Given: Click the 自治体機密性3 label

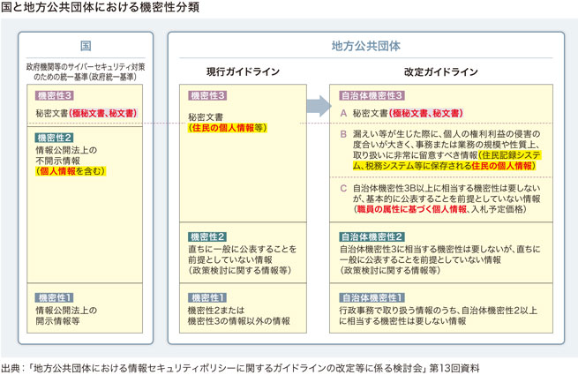Looking at the screenshot, I should point(372,96).
